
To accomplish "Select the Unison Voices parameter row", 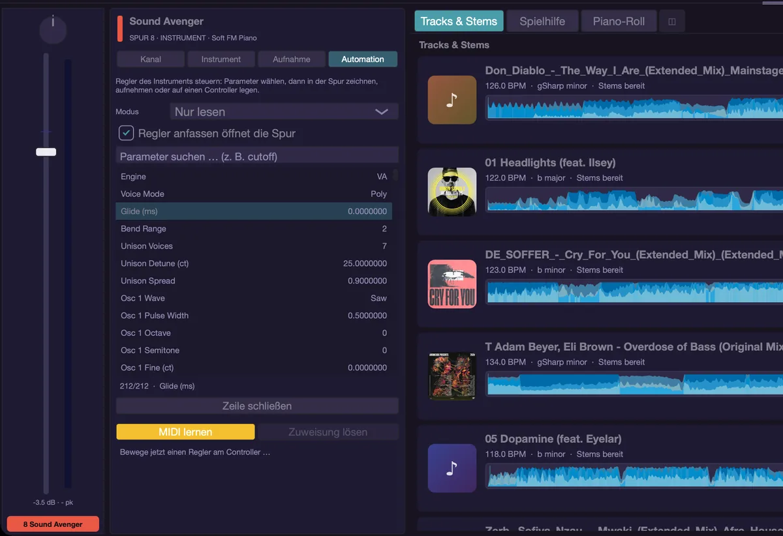I will 254,246.
